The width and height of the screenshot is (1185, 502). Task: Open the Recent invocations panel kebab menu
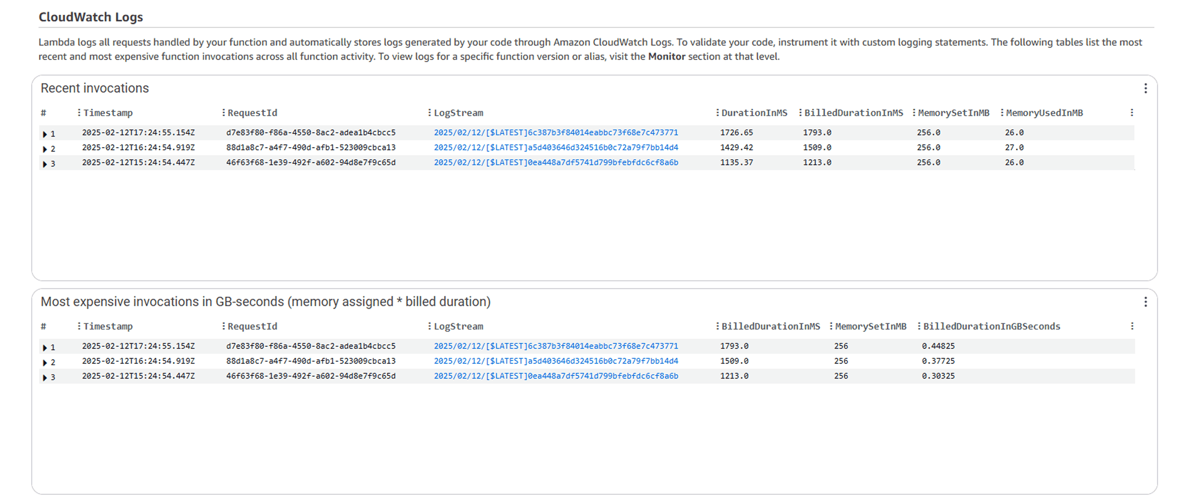(1146, 88)
